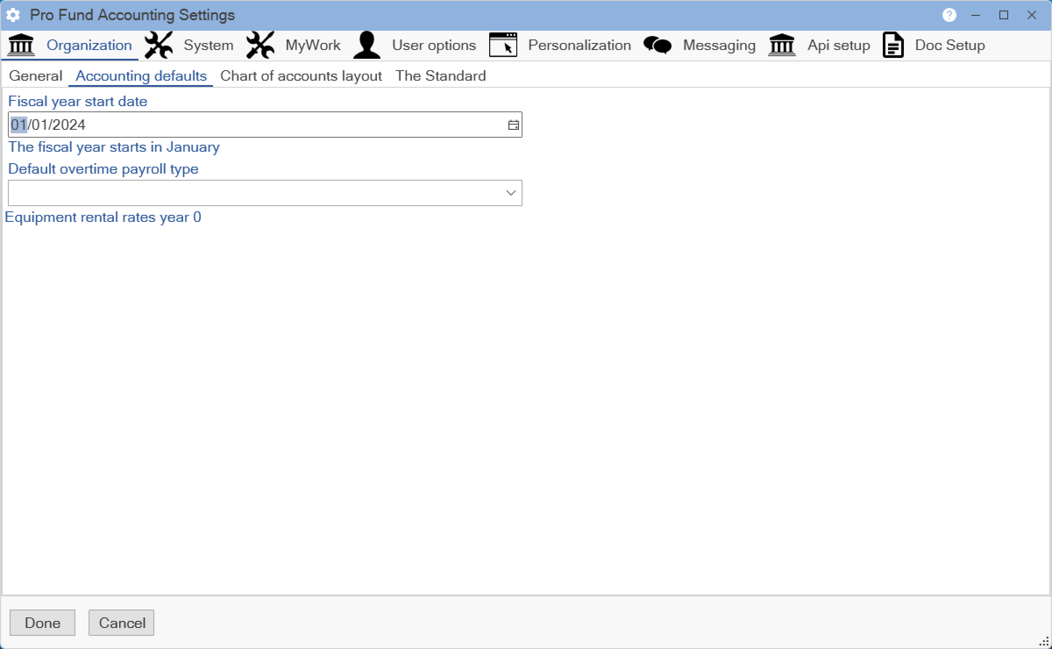The height and width of the screenshot is (649, 1052).
Task: Open the help question mark icon
Action: pos(949,15)
